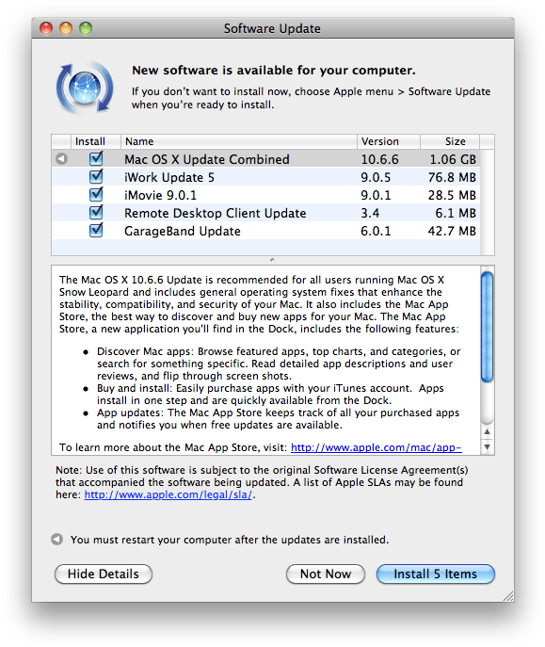Click version 10.6.6 cell

coord(379,159)
